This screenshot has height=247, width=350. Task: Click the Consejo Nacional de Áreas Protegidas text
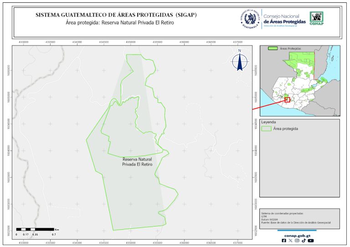(284, 19)
